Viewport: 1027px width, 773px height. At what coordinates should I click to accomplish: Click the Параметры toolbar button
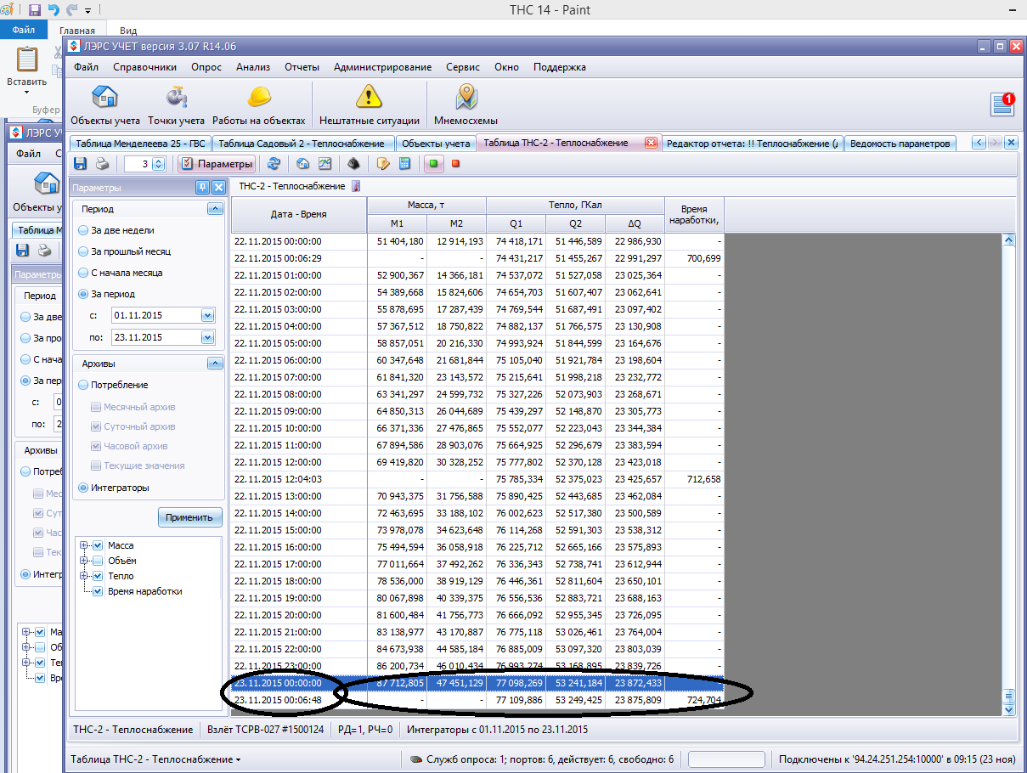pos(217,164)
